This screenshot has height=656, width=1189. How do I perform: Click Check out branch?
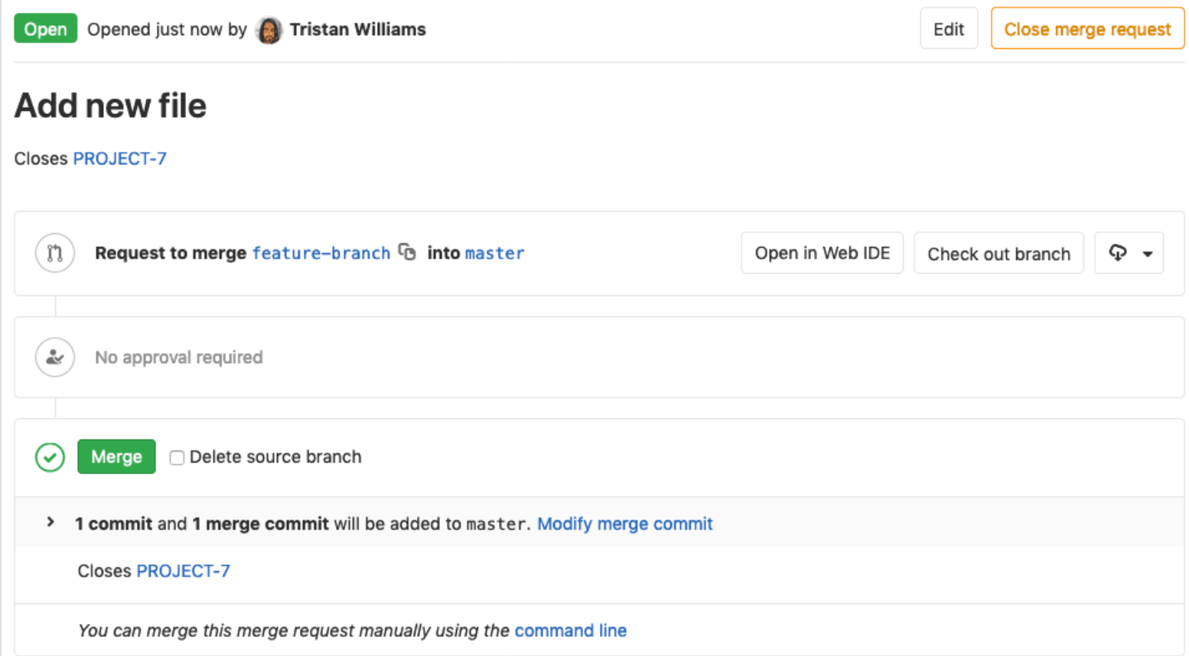(x=998, y=253)
